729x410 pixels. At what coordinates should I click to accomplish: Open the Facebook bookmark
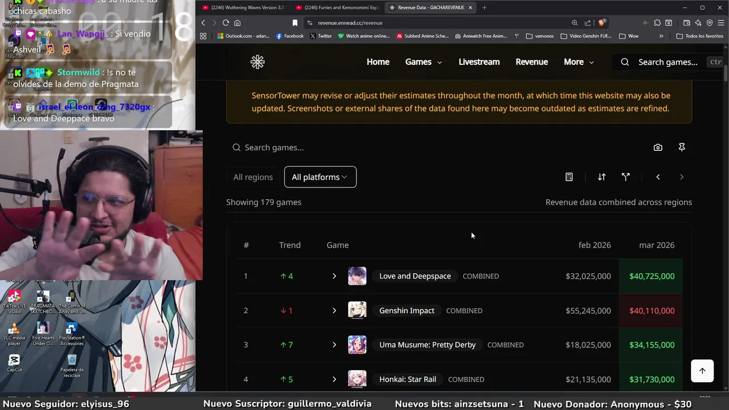pyautogui.click(x=290, y=36)
